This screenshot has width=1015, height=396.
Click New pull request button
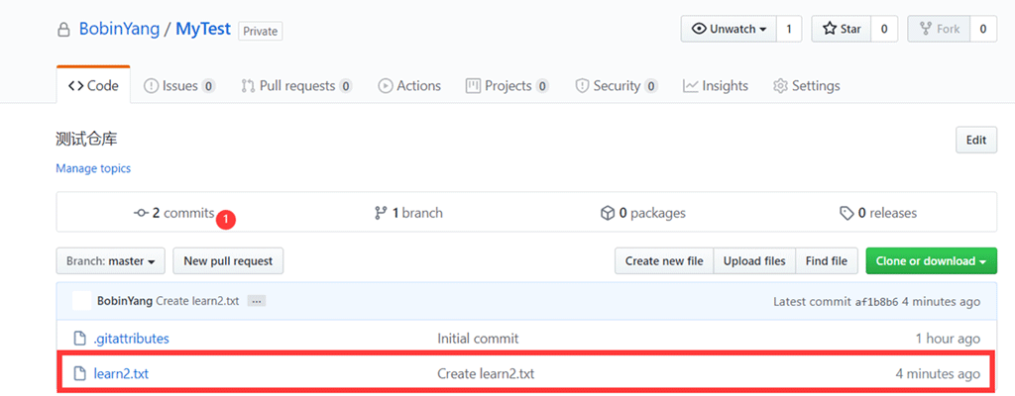click(x=228, y=260)
